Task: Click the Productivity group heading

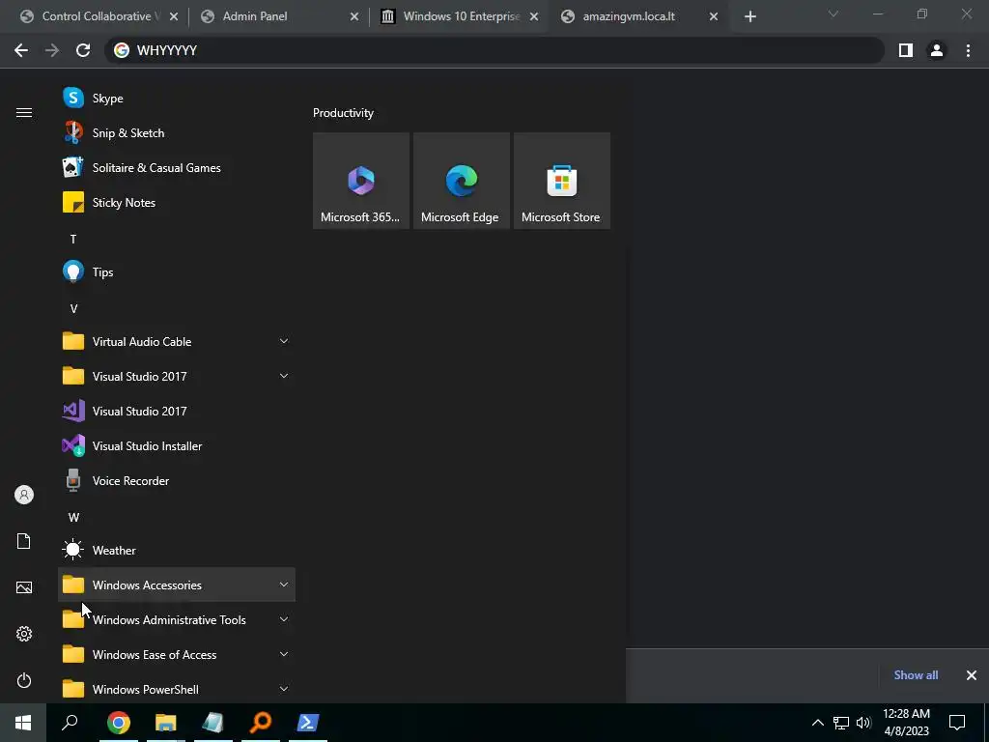Action: click(343, 113)
